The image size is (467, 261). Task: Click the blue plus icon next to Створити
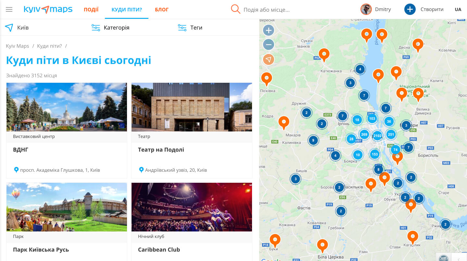click(x=410, y=9)
